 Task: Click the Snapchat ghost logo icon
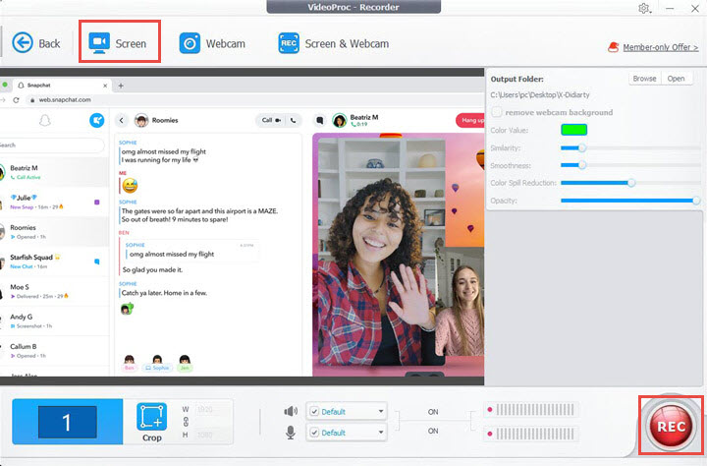tap(44, 121)
